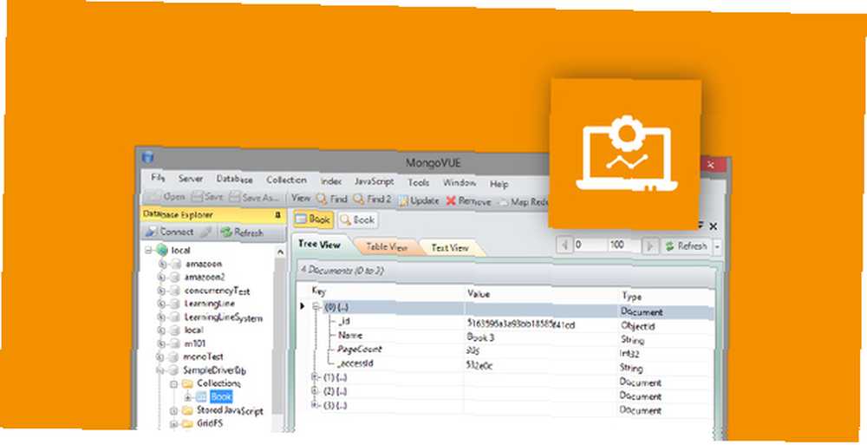Click the Database Explorer scroll up arrow
The width and height of the screenshot is (867, 445).
[x=280, y=252]
